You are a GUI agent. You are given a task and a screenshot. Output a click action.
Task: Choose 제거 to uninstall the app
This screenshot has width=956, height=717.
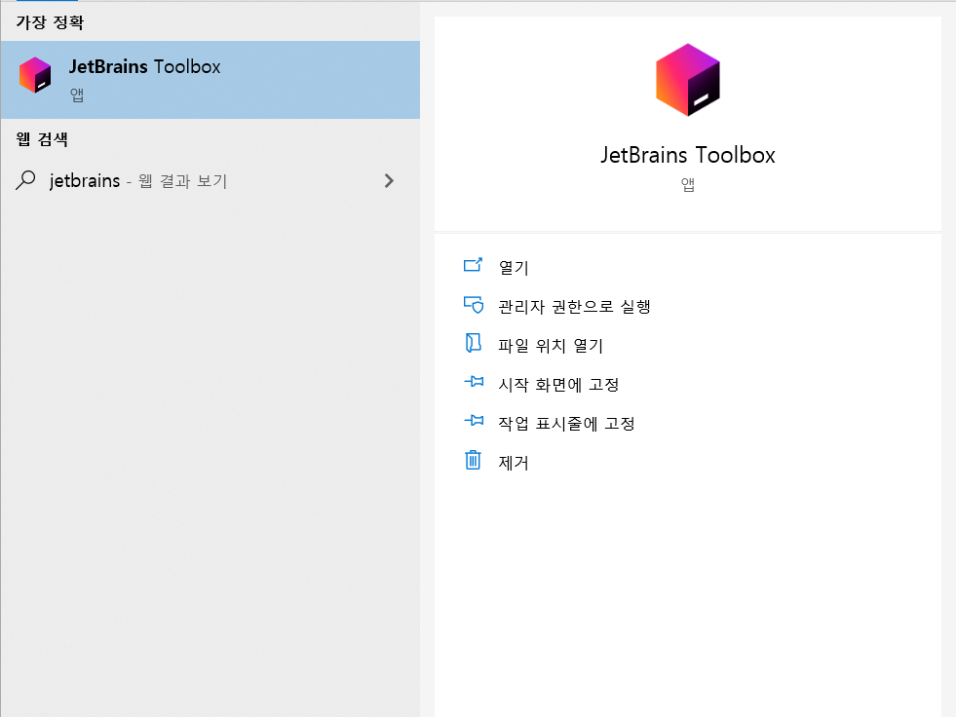point(514,463)
